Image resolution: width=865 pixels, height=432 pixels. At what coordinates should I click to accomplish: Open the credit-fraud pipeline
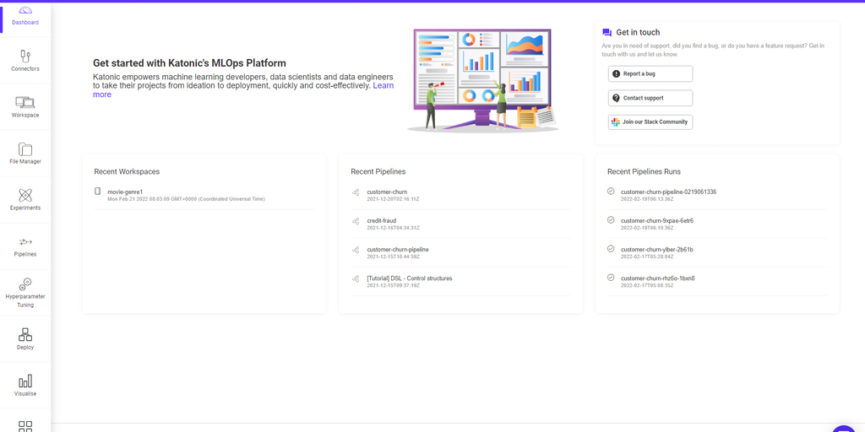[381, 220]
